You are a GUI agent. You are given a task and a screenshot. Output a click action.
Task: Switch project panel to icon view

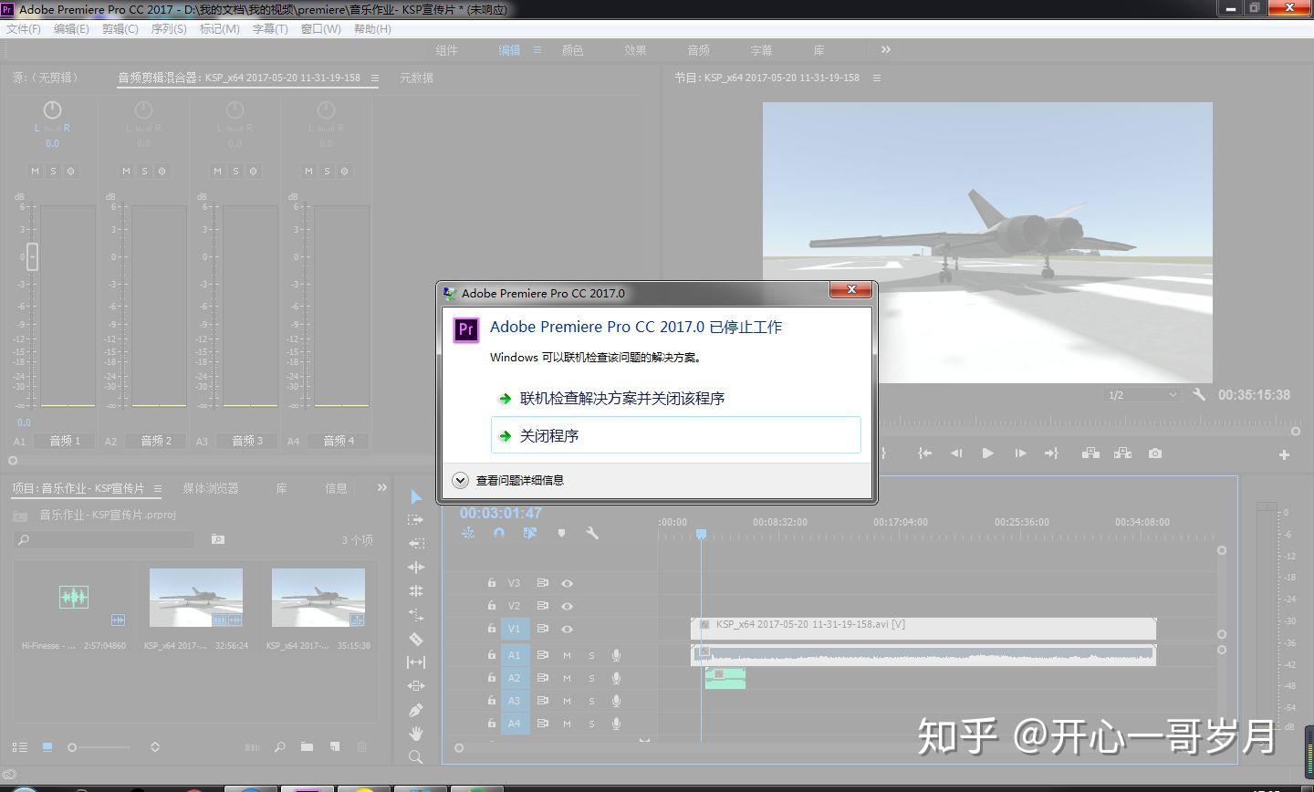pos(47,746)
